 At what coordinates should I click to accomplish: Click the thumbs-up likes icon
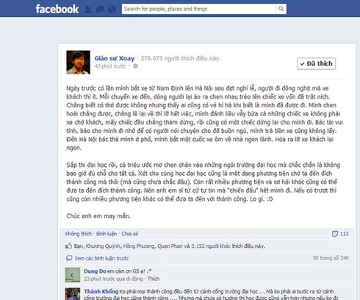(68, 246)
